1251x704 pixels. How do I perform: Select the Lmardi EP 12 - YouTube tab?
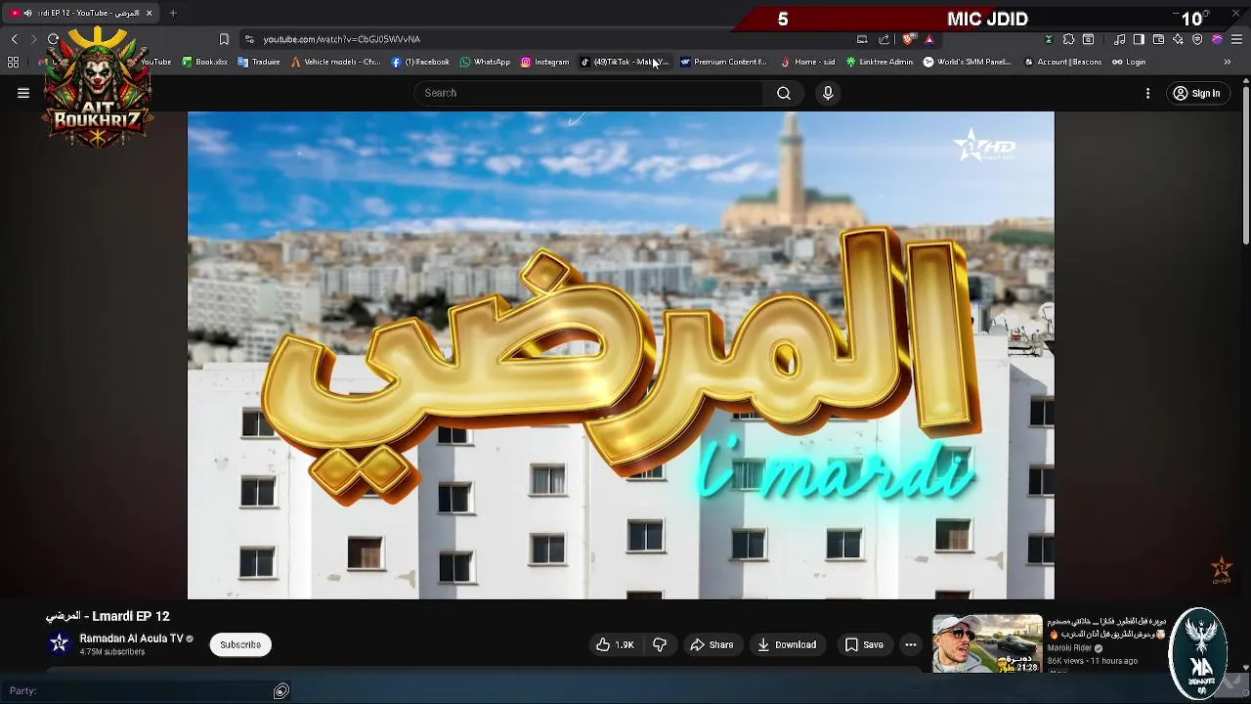pos(80,13)
